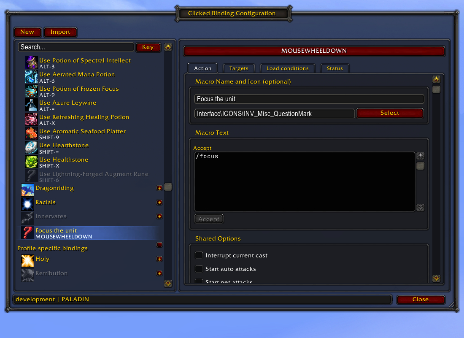The width and height of the screenshot is (464, 338).
Task: Click inside the /focus macro text box
Action: click(x=305, y=182)
